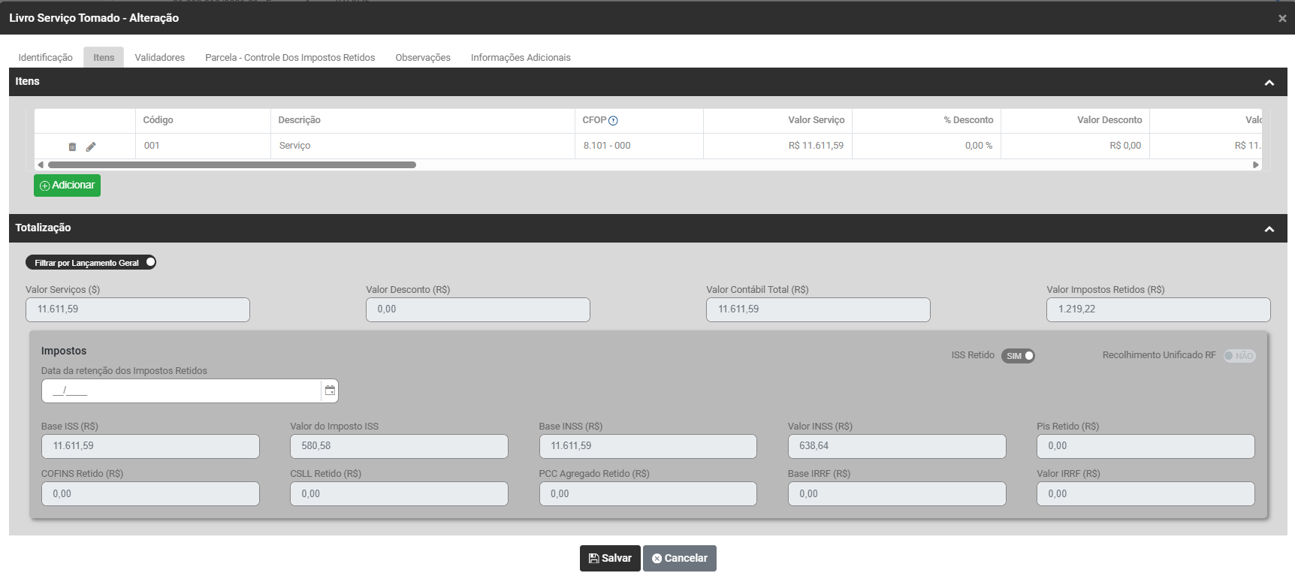1295x582 pixels.
Task: Open the Validadores tab
Action: pos(159,58)
